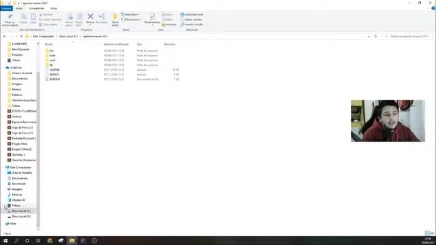Select the NOTICE file
436x245 pixels.
click(54, 74)
